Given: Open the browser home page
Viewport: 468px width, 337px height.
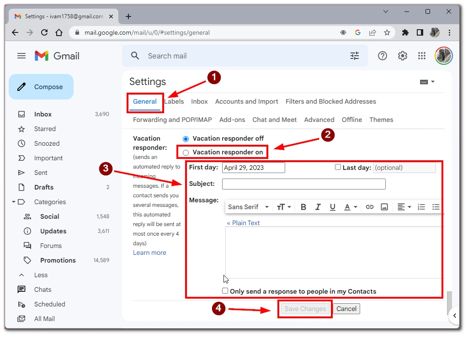Looking at the screenshot, I should 59,32.
